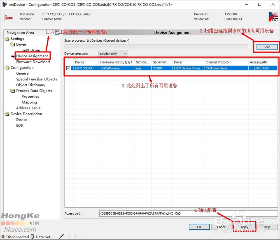
Task: Click the n/a slot number cell
Action: [143, 68]
